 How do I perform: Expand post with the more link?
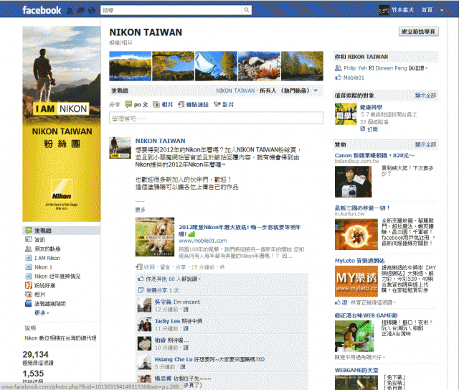click(141, 210)
